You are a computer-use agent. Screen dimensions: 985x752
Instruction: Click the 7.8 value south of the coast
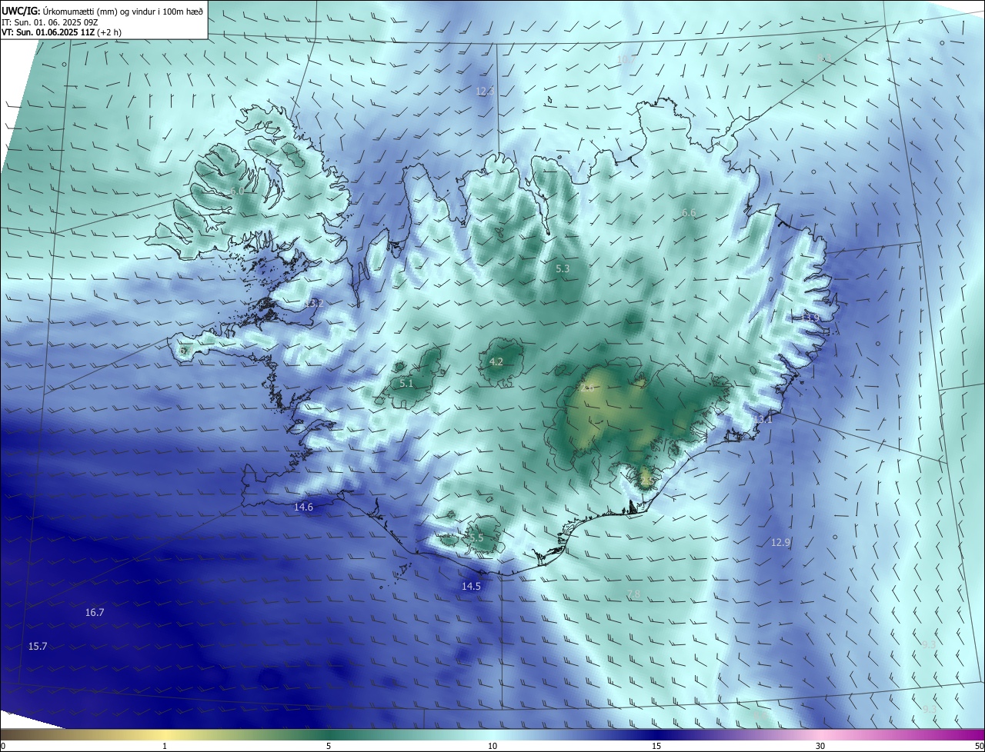pyautogui.click(x=633, y=594)
